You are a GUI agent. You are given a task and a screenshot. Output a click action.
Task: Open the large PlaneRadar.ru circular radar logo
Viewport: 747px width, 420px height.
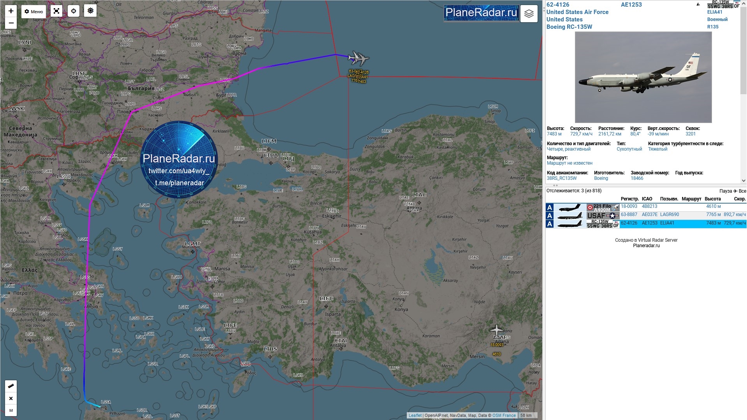(179, 160)
